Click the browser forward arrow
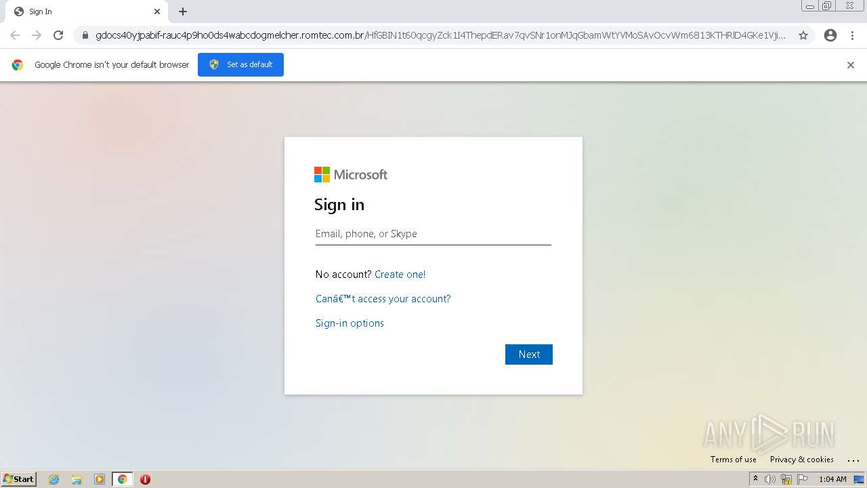867x488 pixels. click(37, 35)
